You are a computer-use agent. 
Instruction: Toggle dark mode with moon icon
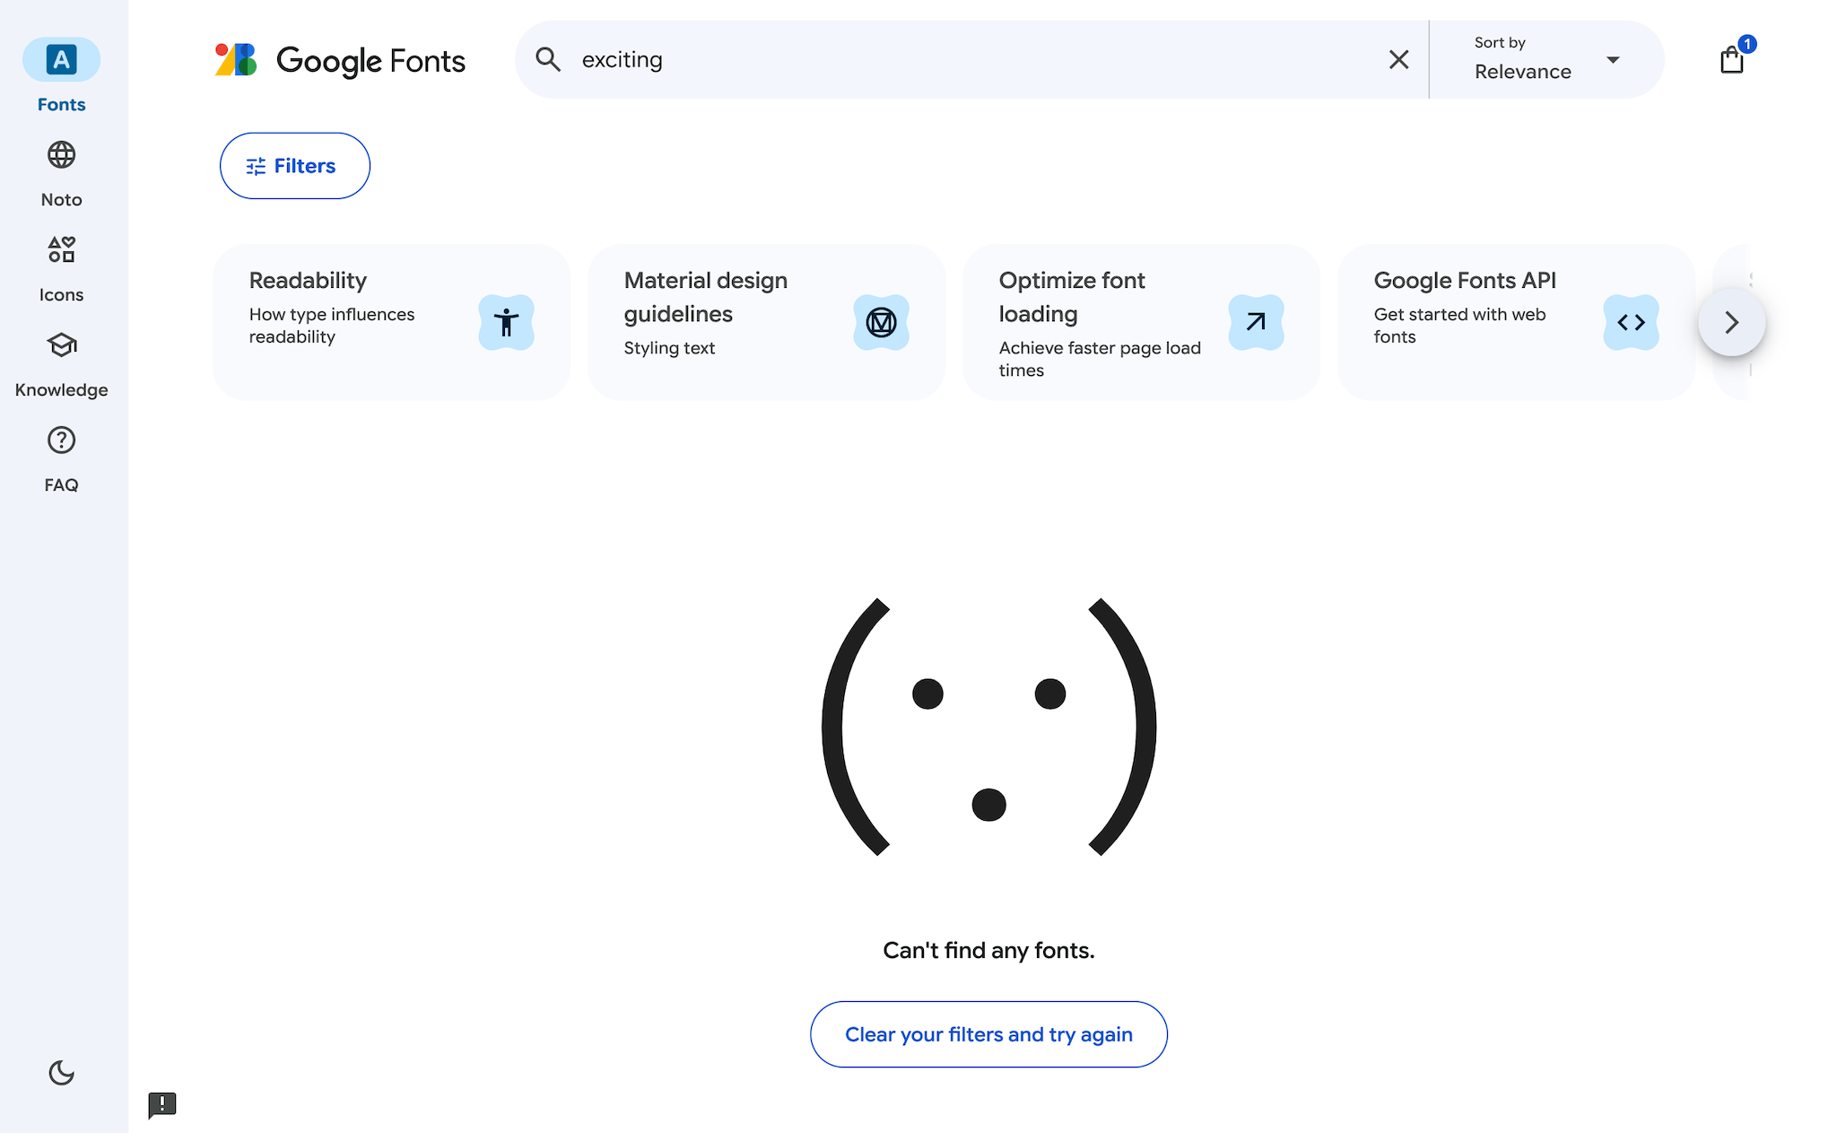coord(61,1072)
